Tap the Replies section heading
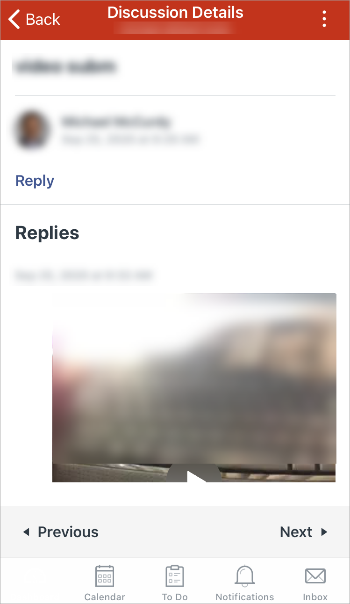 point(47,233)
